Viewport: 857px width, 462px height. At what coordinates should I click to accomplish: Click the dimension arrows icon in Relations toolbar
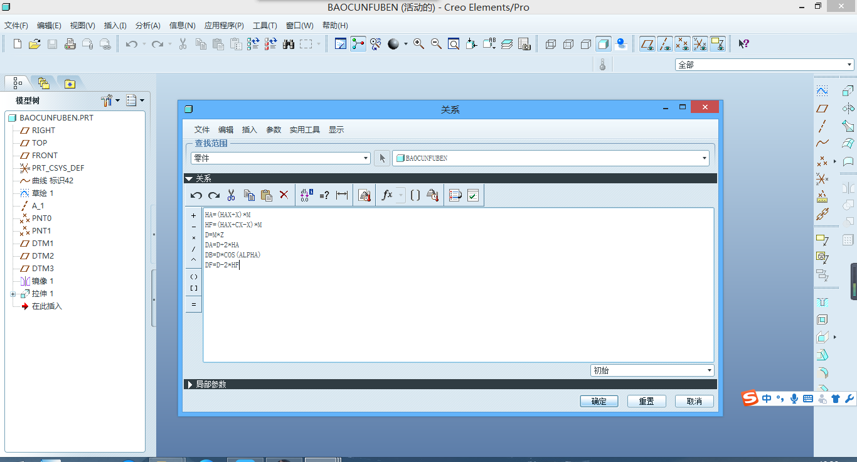pyautogui.click(x=342, y=195)
